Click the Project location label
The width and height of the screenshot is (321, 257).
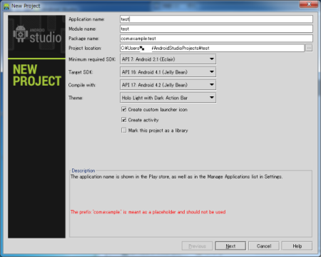85,48
